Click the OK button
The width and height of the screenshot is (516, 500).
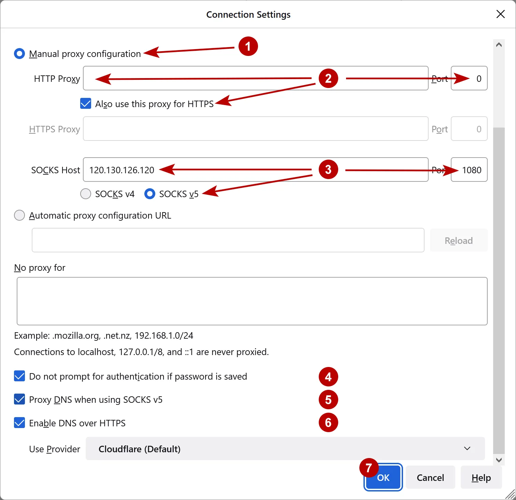383,477
